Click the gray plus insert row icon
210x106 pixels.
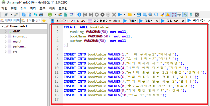tap(96, 15)
